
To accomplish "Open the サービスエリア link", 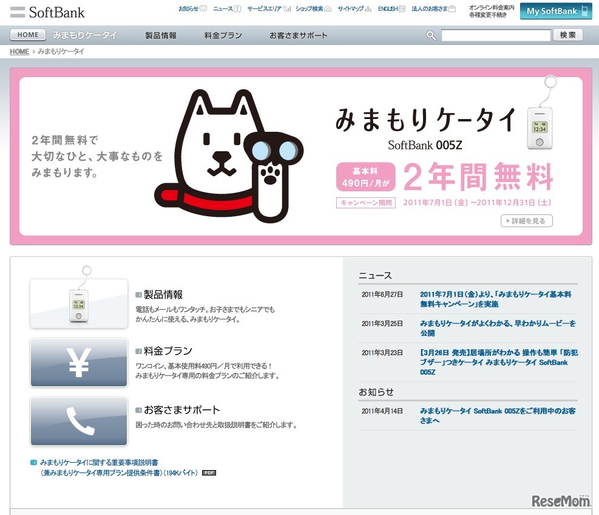I will coord(264,9).
